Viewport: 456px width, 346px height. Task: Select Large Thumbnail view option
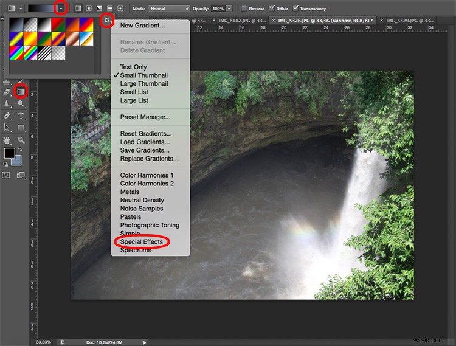pyautogui.click(x=144, y=84)
